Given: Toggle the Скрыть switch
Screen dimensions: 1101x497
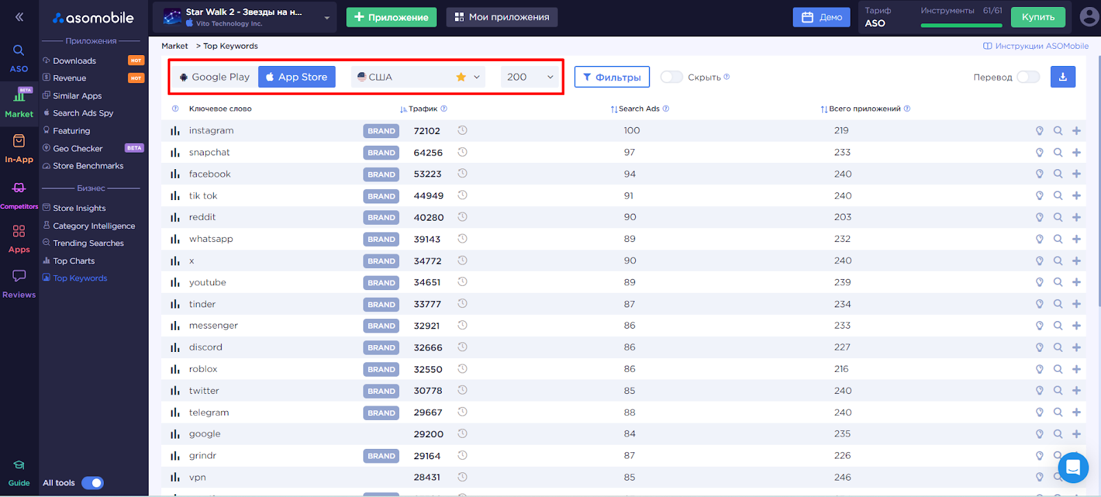Looking at the screenshot, I should click(672, 77).
